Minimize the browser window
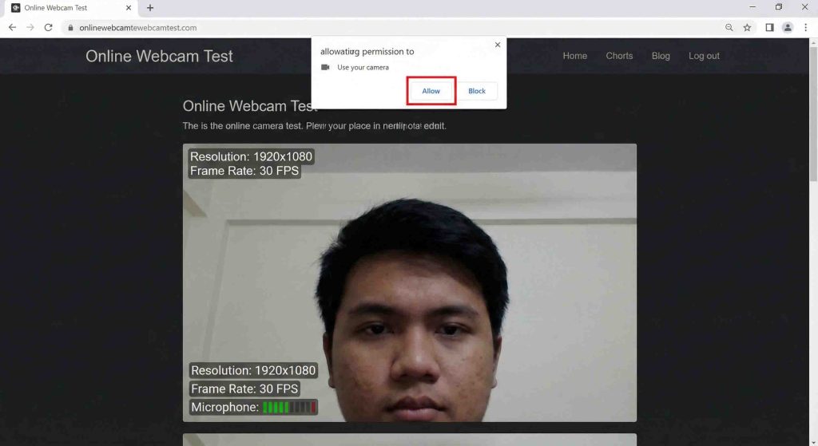818x446 pixels. click(x=752, y=7)
